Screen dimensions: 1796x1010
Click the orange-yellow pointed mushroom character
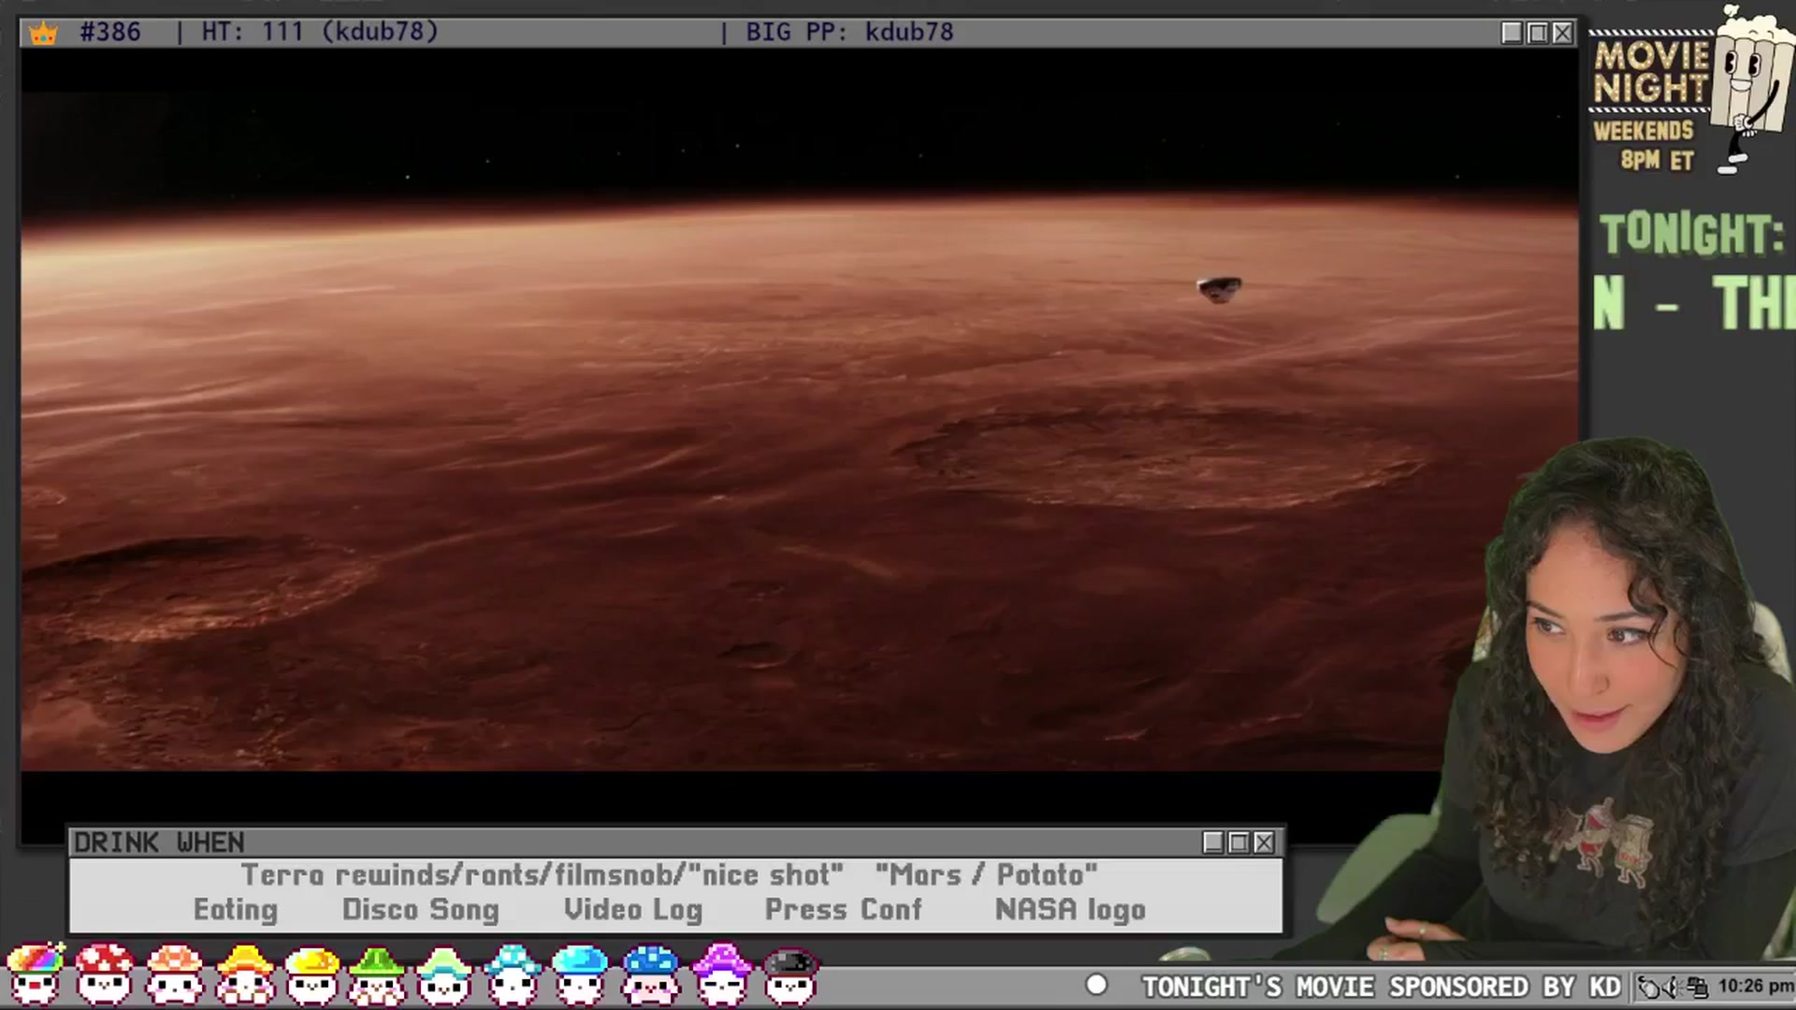pos(244,974)
